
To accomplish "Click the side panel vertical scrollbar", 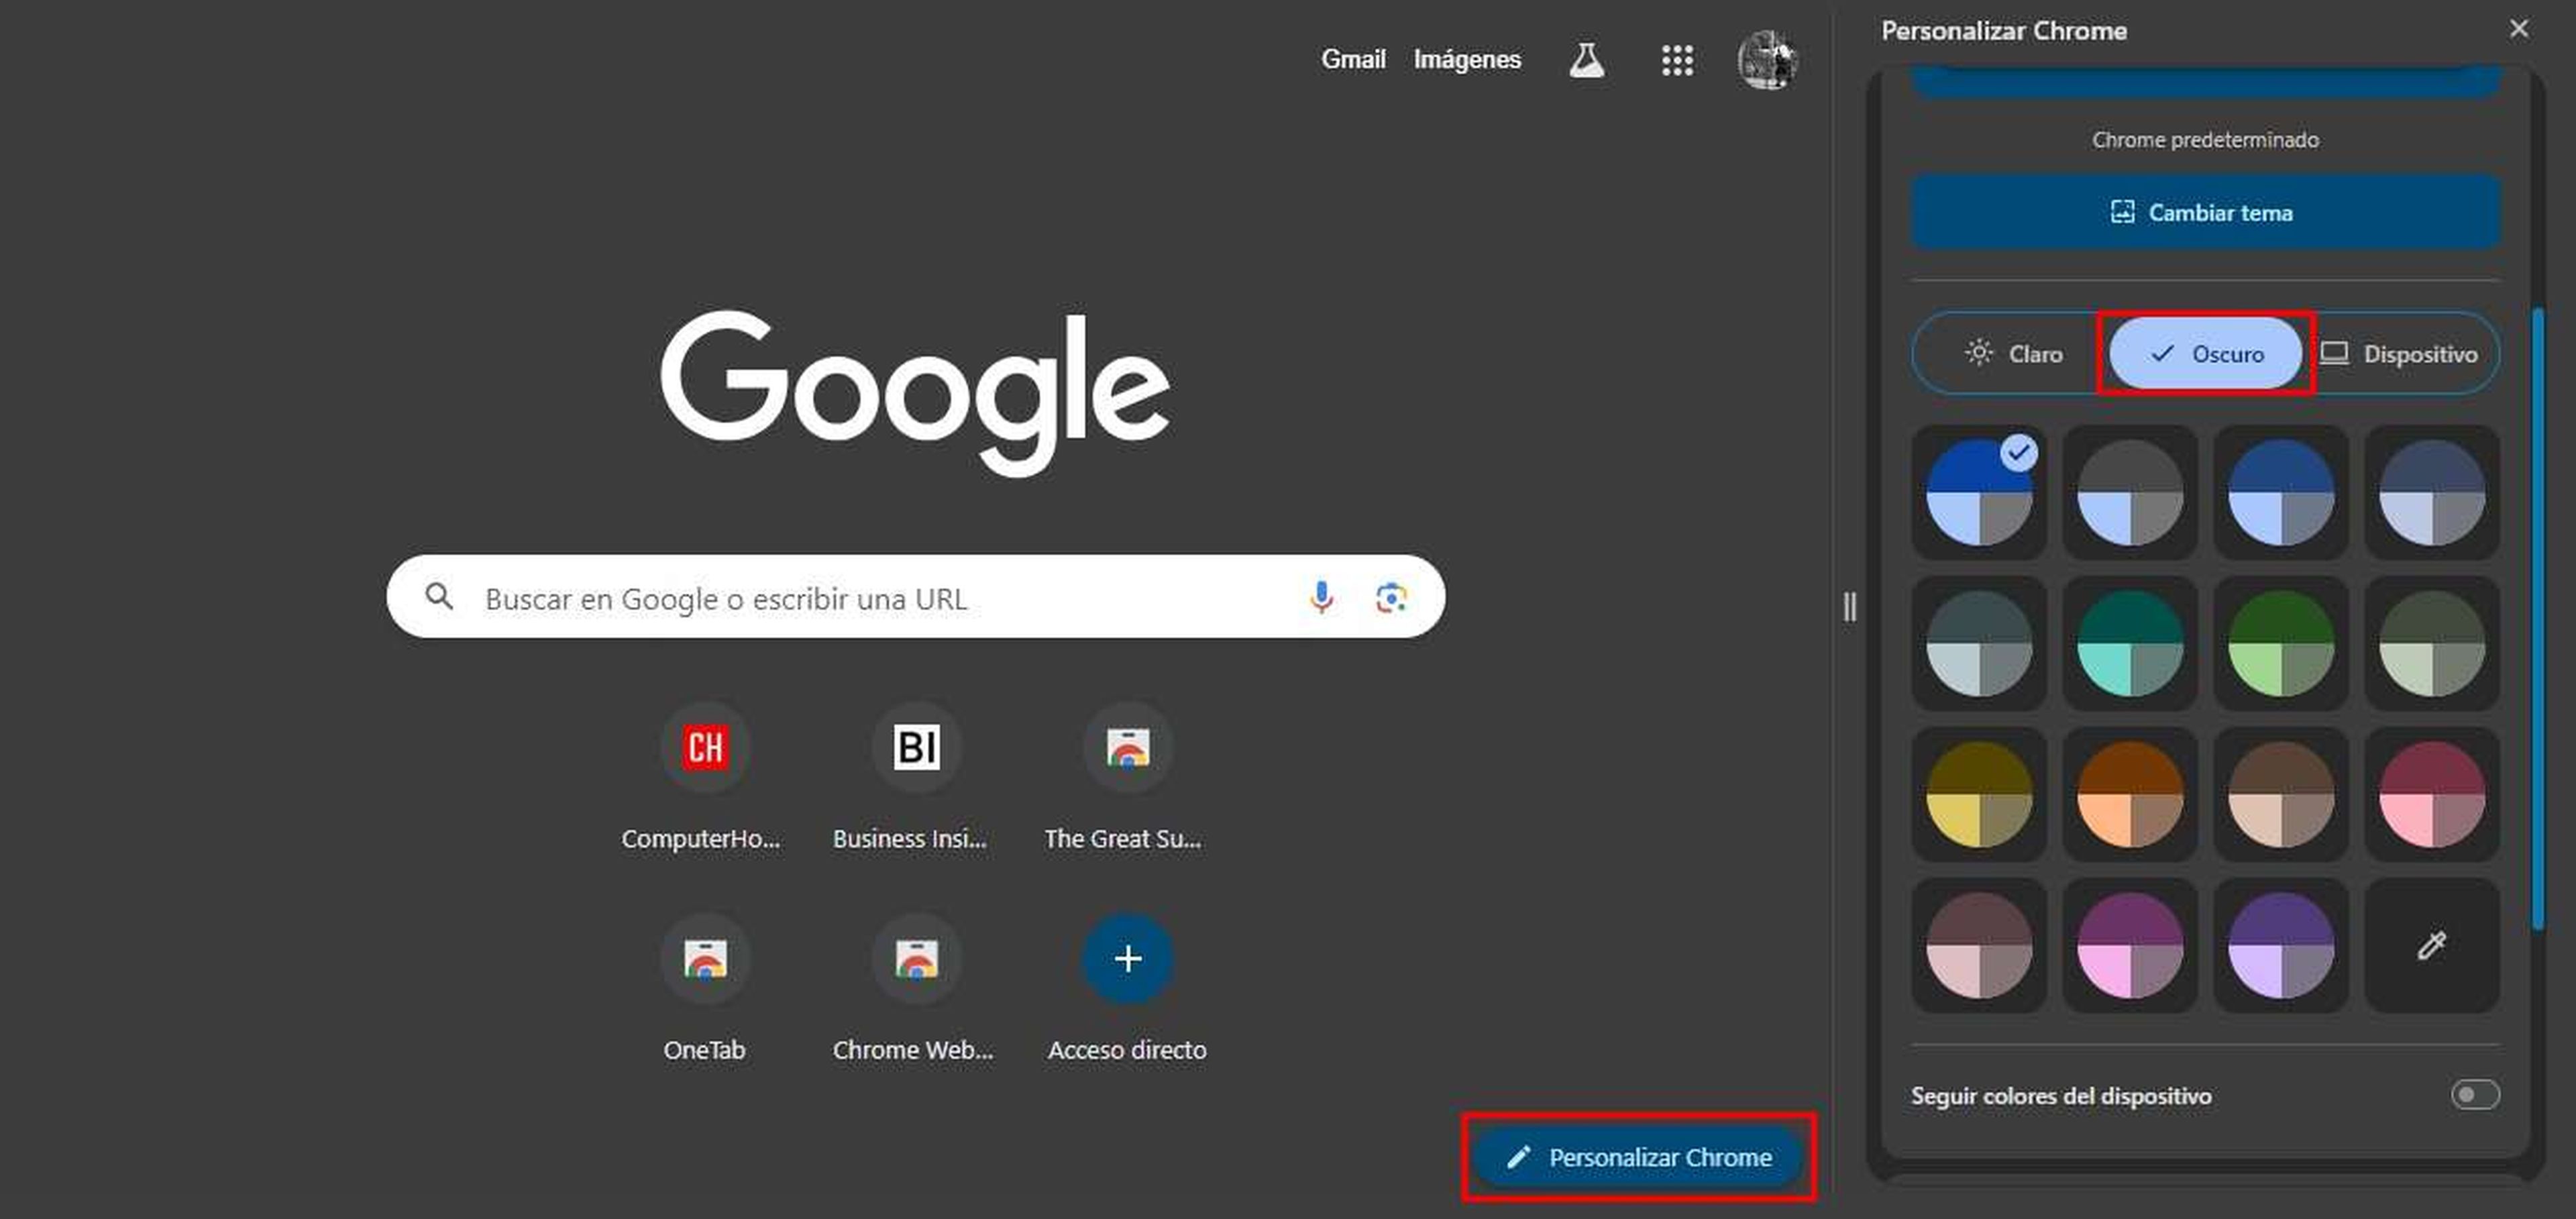I will point(2537,620).
